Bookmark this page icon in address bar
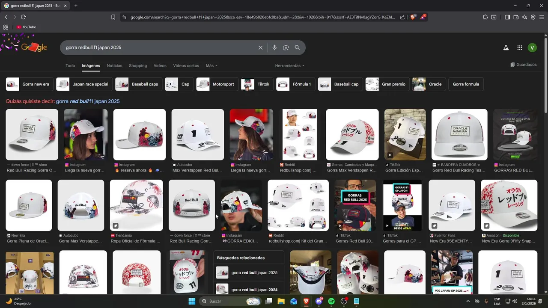Image resolution: width=548 pixels, height=308 pixels. click(113, 17)
